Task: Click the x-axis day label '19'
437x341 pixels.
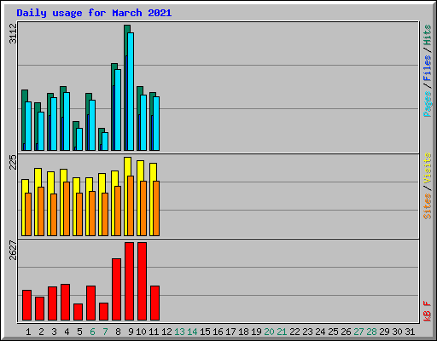Action: [256, 332]
